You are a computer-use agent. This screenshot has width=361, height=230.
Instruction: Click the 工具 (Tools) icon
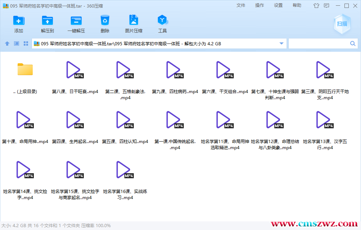point(162,23)
